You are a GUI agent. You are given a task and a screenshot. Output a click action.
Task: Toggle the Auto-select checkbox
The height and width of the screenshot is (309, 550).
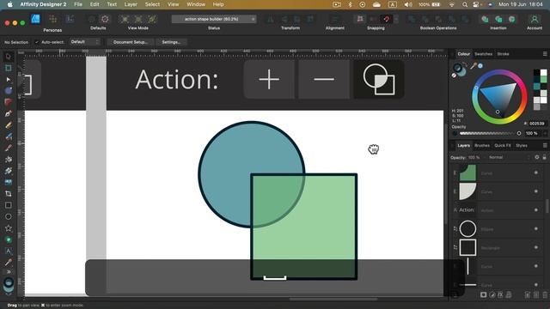(x=36, y=42)
